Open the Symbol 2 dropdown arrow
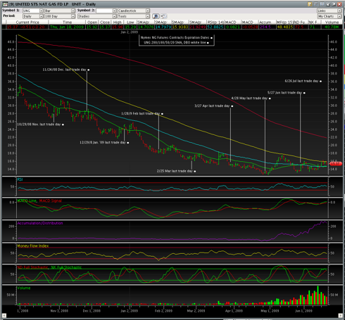The height and width of the screenshot is (320, 345). pyautogui.click(x=114, y=11)
